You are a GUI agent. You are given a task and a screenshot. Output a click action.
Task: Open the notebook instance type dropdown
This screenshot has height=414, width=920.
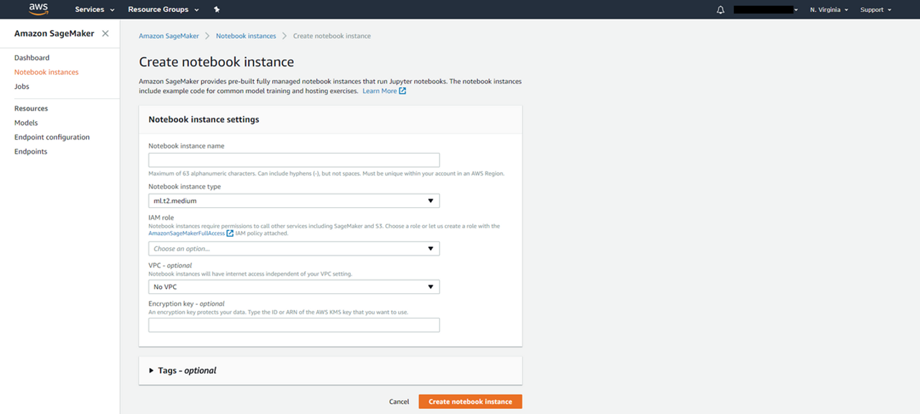pyautogui.click(x=294, y=201)
